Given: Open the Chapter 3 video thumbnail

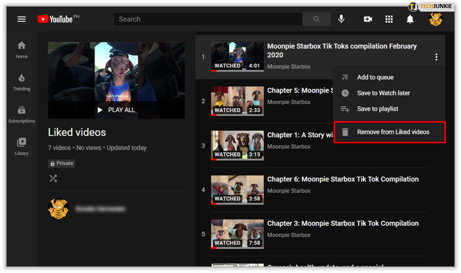Looking at the screenshot, I should pos(237,234).
